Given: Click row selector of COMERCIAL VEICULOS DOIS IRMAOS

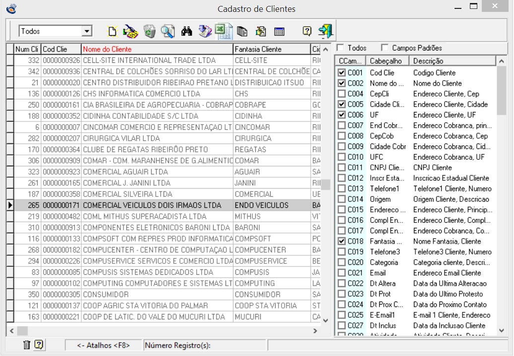Looking at the screenshot, I should click(x=10, y=205).
